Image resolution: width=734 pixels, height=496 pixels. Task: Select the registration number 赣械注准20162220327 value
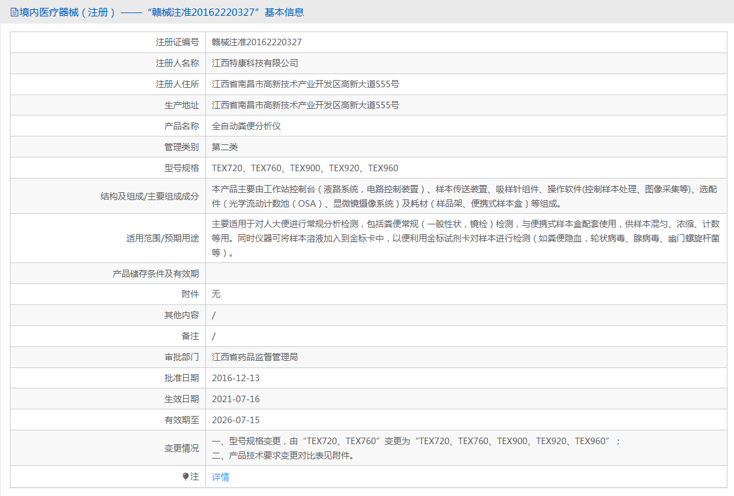[256, 42]
